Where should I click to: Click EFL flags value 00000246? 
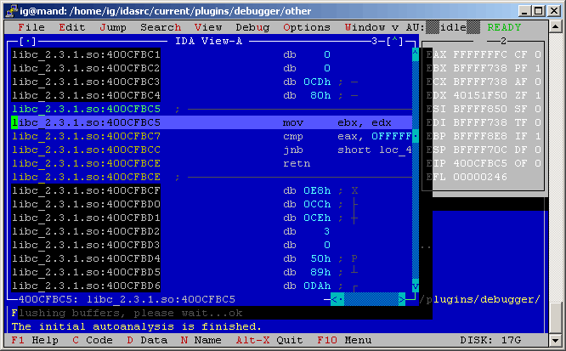click(x=480, y=177)
